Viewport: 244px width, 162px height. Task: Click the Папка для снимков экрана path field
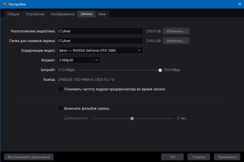click(x=100, y=41)
